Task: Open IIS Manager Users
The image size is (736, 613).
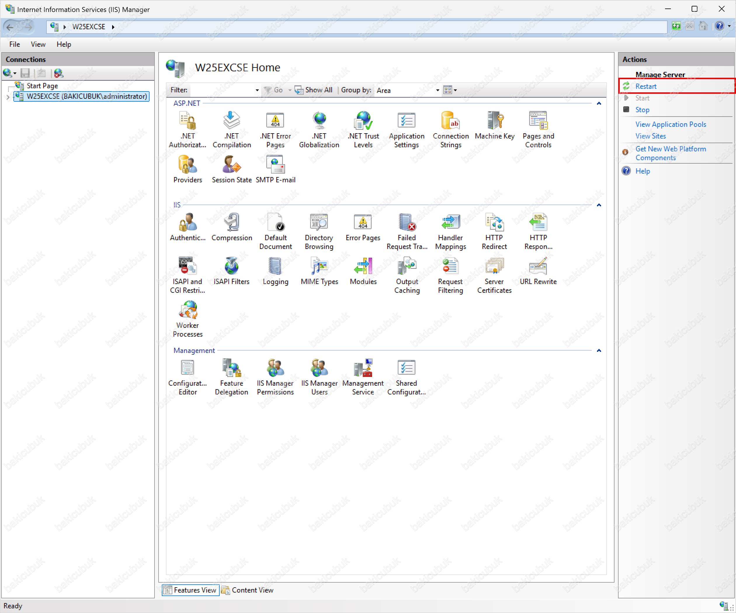Action: [319, 377]
